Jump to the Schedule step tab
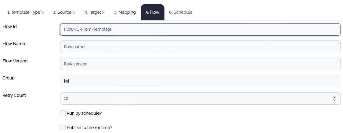 pos(181,12)
